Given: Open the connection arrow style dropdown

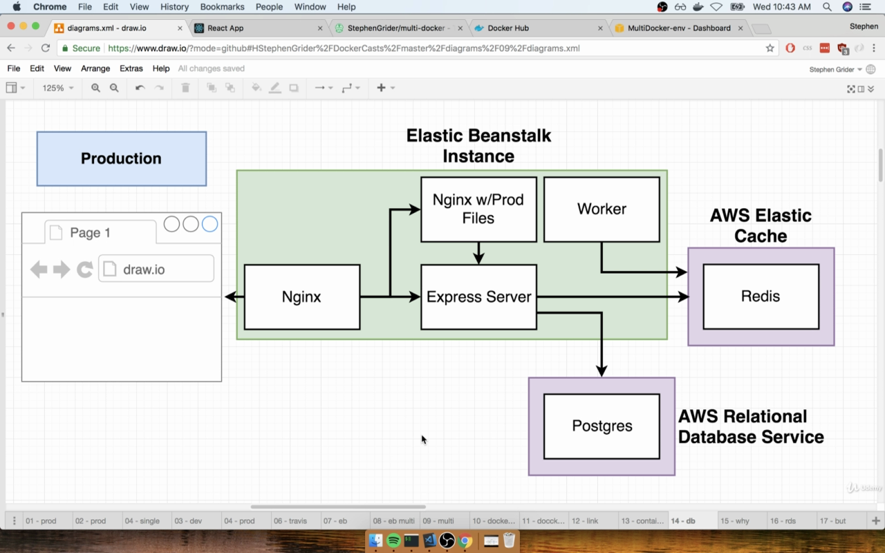Looking at the screenshot, I should (x=324, y=88).
